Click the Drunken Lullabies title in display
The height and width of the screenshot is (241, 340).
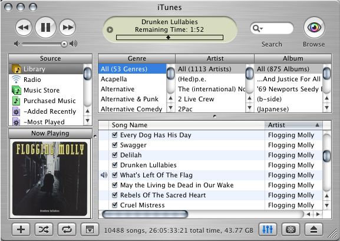170,22
